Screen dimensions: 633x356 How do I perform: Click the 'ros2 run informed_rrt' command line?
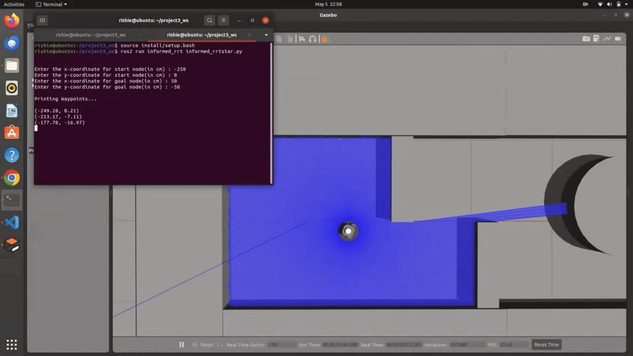(138, 51)
